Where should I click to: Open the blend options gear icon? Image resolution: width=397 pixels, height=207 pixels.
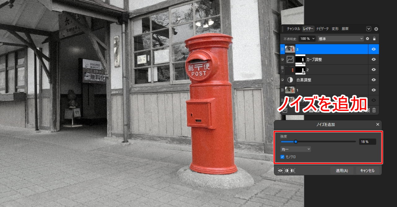368,39
